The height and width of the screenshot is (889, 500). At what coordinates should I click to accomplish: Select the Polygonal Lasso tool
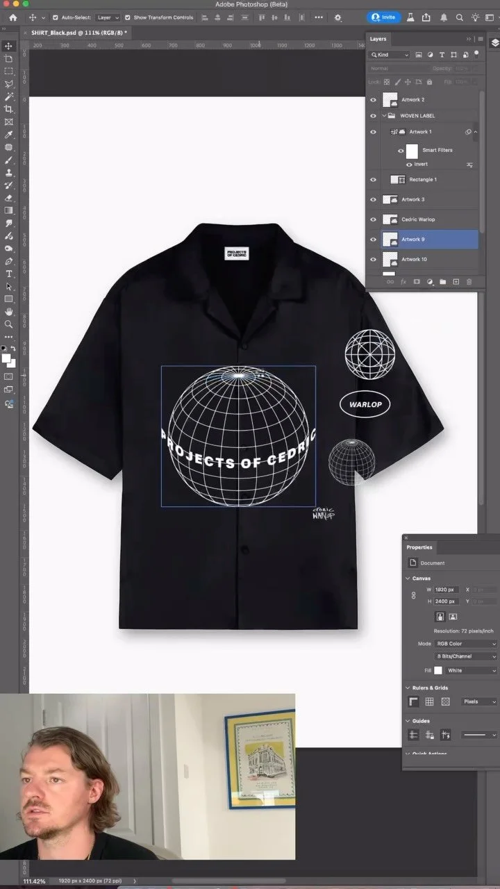[9, 84]
